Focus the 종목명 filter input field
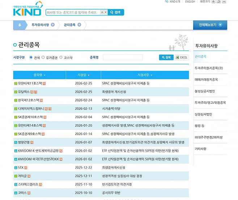Screen dimensions: 238x200 click(123, 57)
